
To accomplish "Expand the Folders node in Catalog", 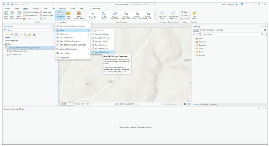I will (x=194, y=52).
